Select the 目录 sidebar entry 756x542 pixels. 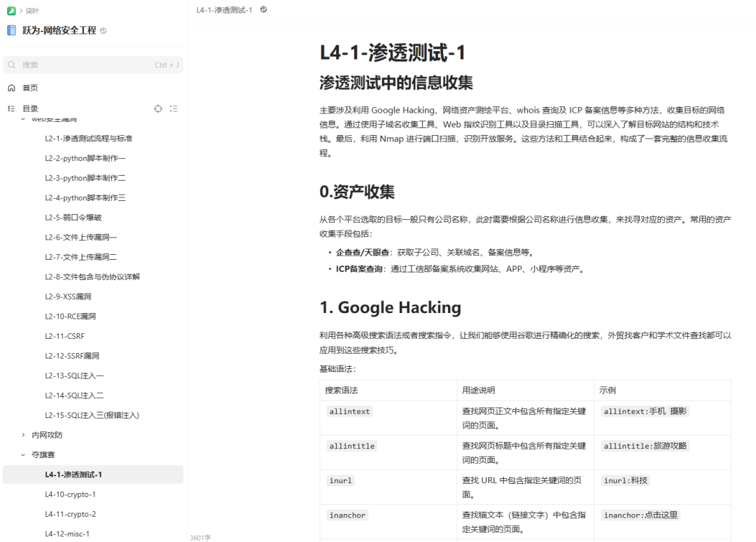(x=30, y=109)
